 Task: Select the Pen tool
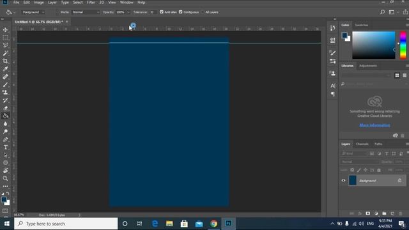5,139
